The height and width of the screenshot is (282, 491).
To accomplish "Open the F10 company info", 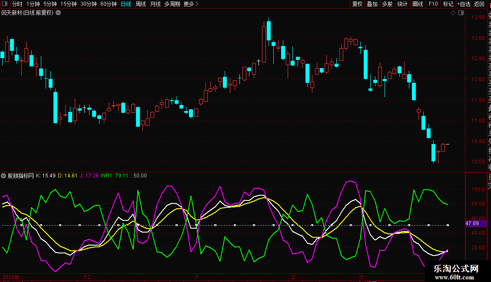I will point(433,4).
